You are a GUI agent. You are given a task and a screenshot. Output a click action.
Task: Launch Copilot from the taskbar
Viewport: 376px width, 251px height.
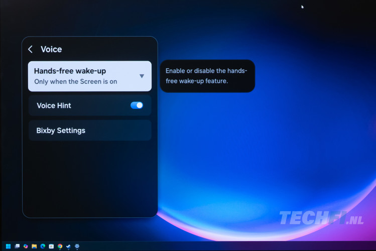pyautogui.click(x=26, y=246)
